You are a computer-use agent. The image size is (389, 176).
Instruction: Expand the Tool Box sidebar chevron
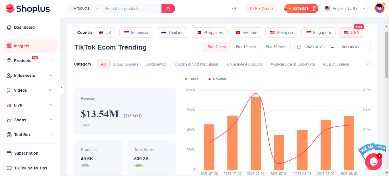tap(51, 135)
